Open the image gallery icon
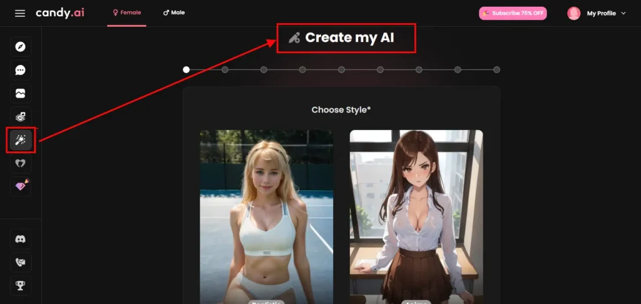 click(x=21, y=94)
